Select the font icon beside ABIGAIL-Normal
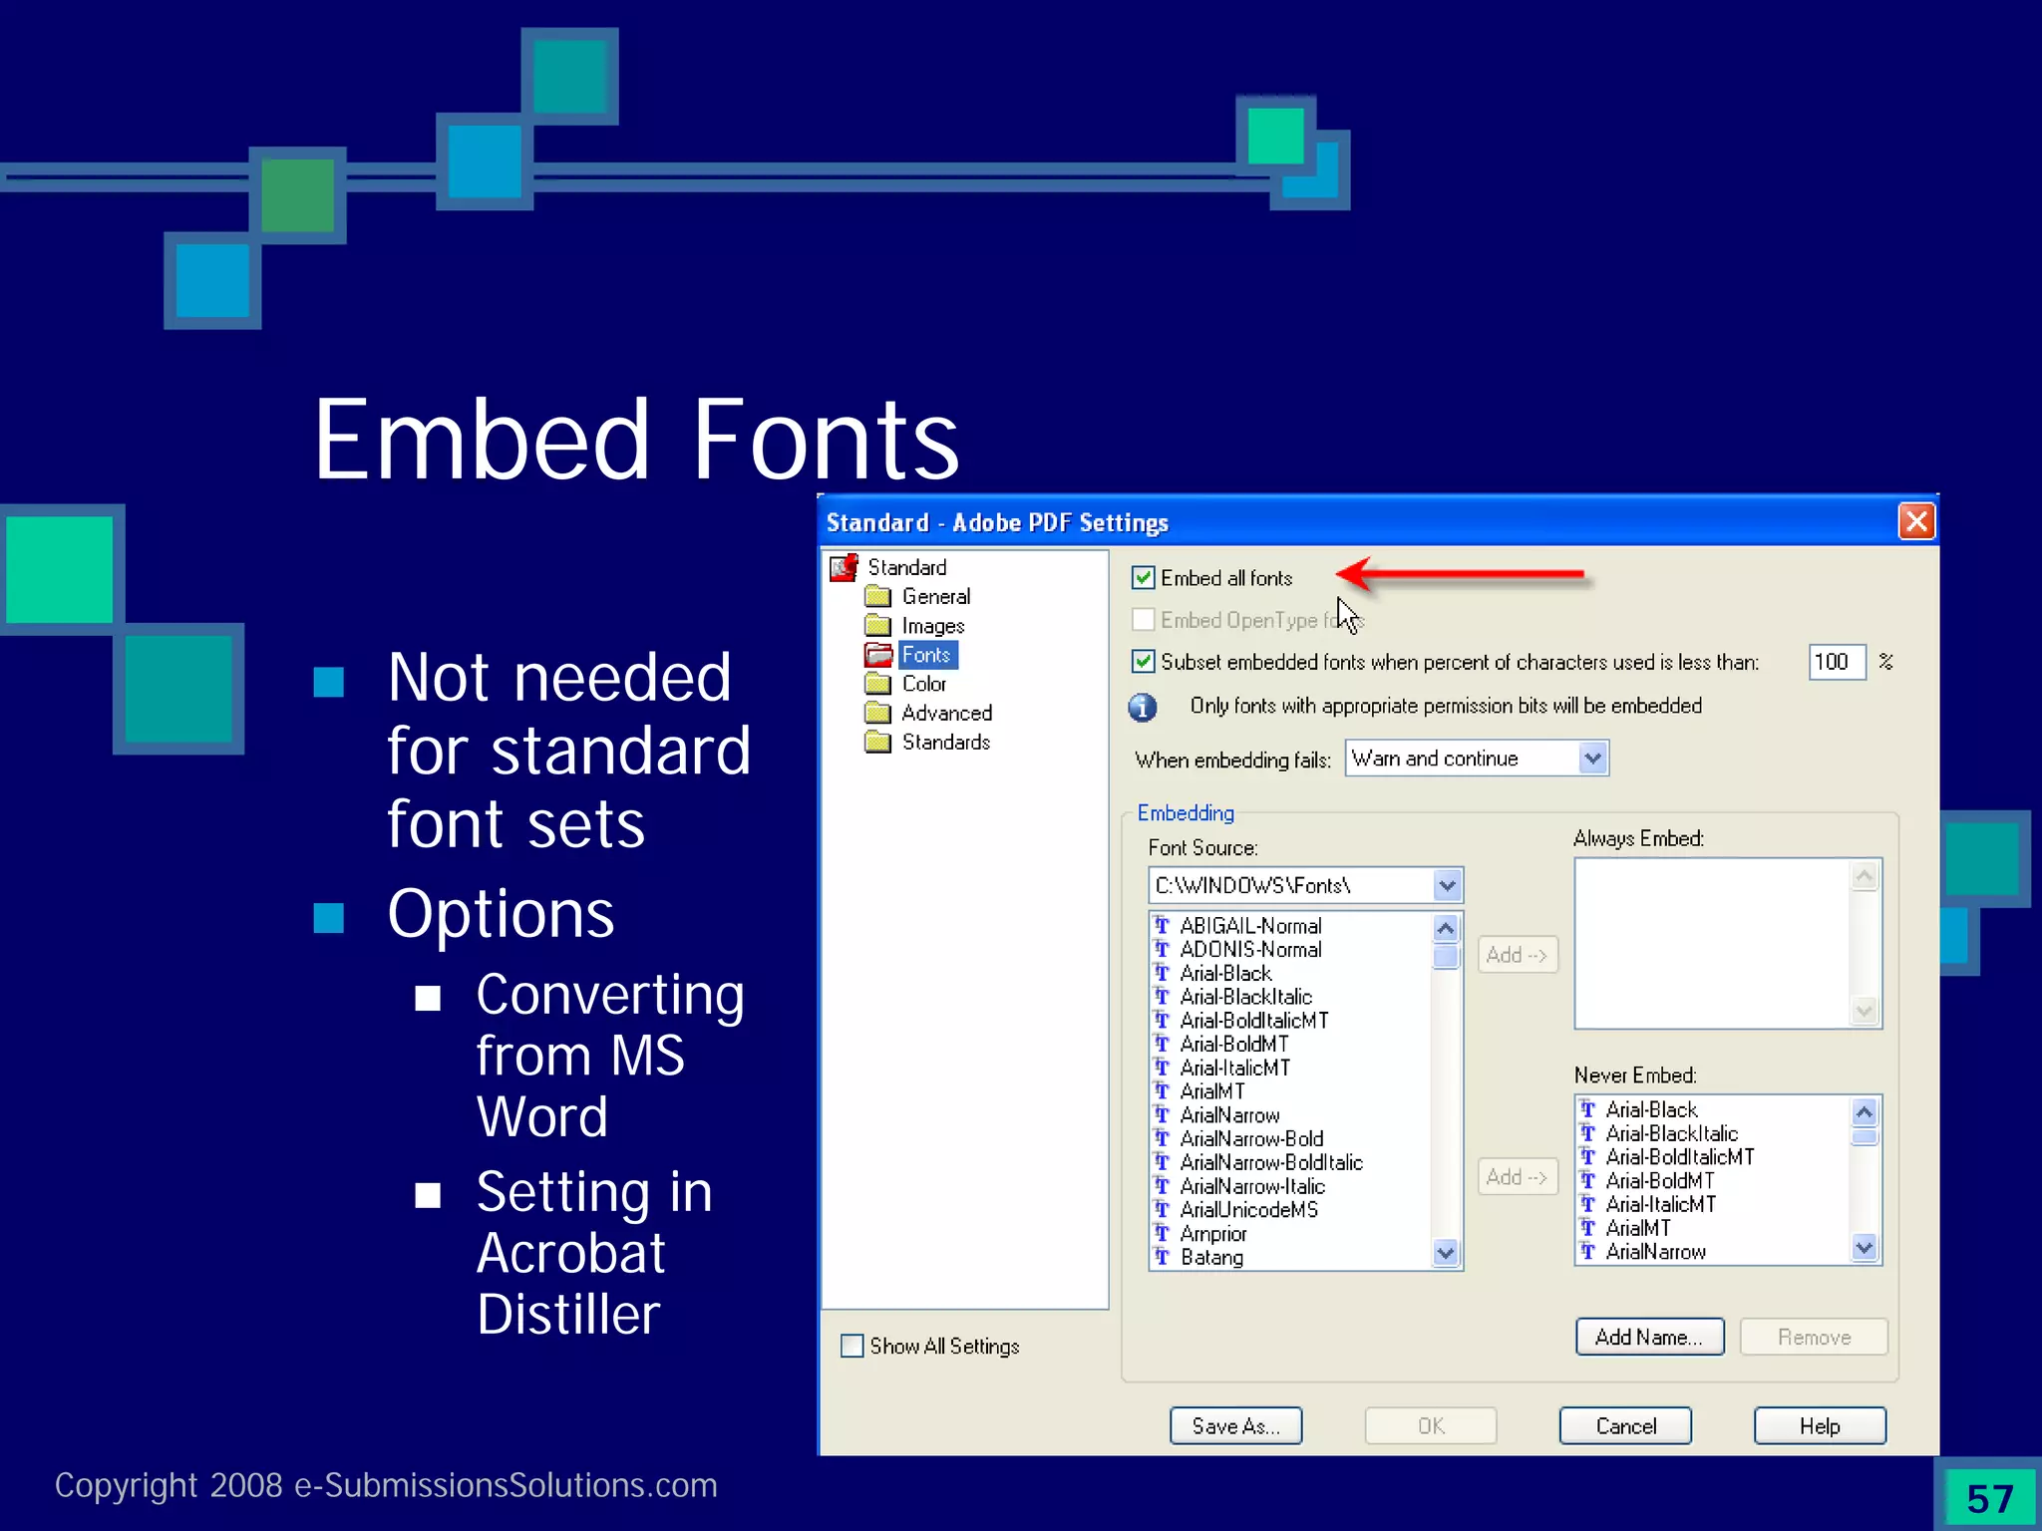The image size is (2042, 1531). [1162, 925]
